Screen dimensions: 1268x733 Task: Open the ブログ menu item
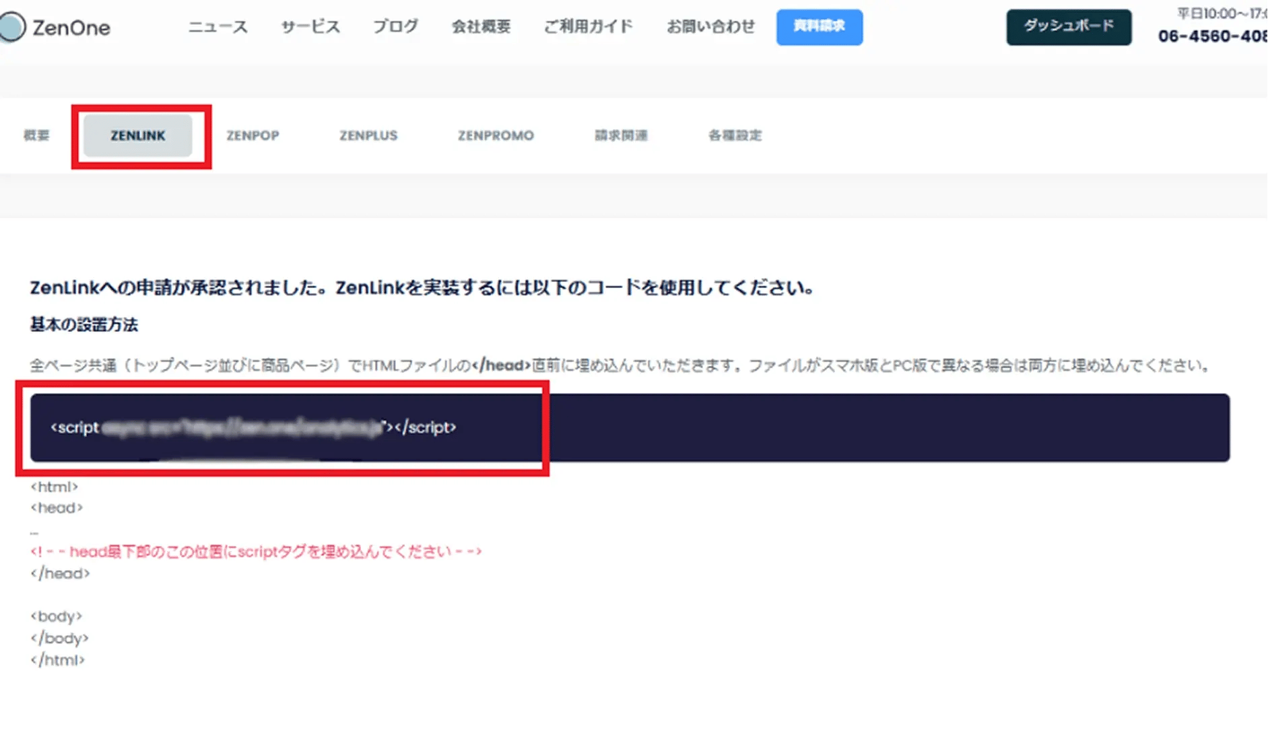click(395, 27)
